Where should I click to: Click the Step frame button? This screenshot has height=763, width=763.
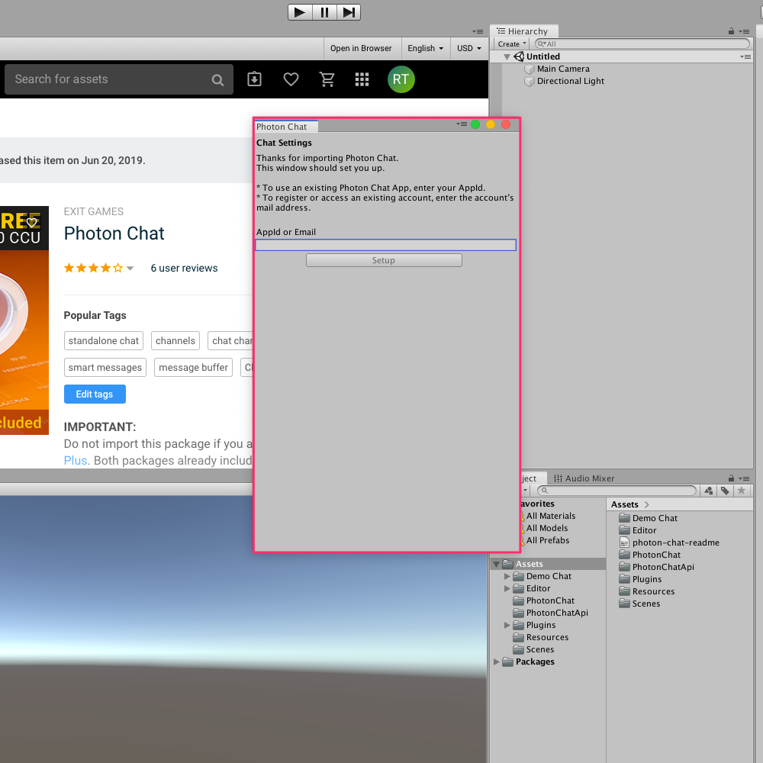tap(349, 12)
